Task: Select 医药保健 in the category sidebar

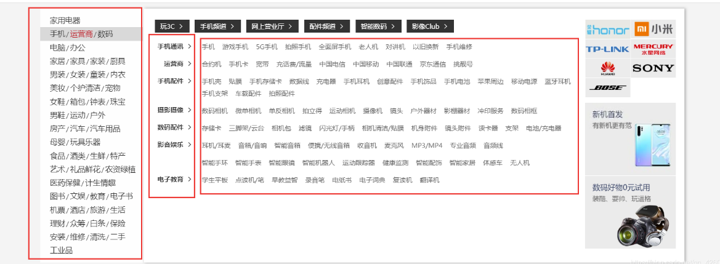Action: 65,183
